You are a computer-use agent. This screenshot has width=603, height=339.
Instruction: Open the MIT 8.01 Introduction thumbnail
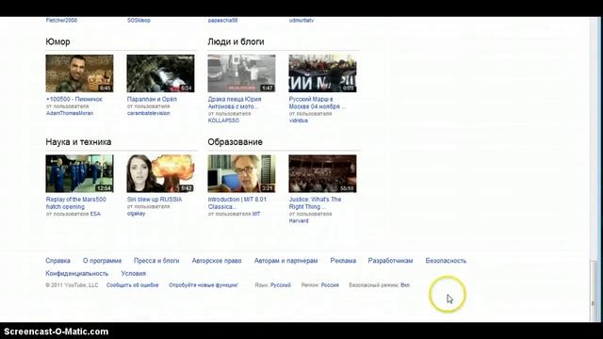click(x=241, y=173)
